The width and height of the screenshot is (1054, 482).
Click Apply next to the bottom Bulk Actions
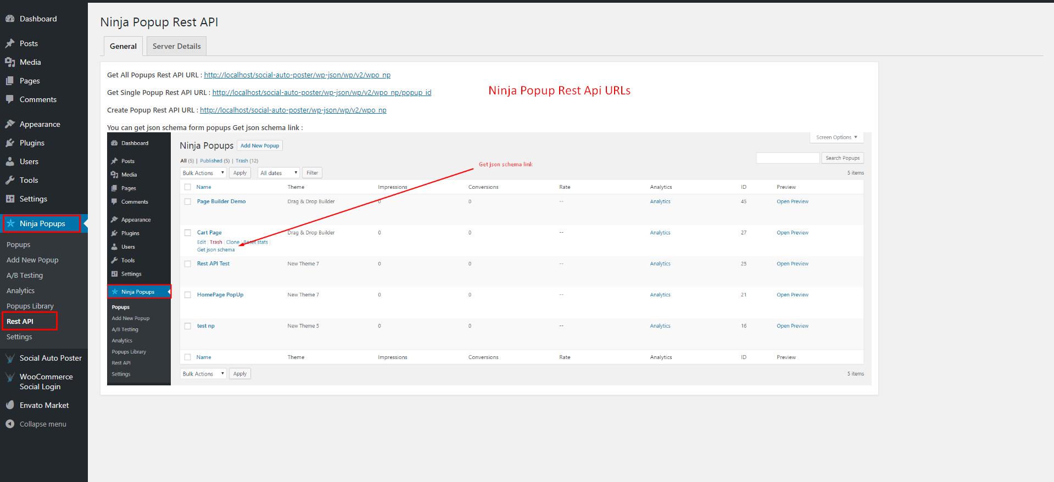[x=240, y=374]
